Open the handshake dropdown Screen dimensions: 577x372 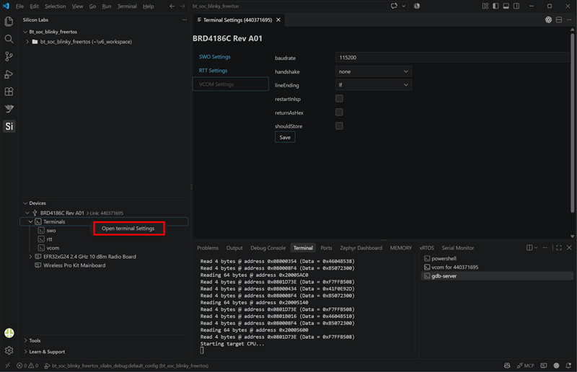[373, 71]
